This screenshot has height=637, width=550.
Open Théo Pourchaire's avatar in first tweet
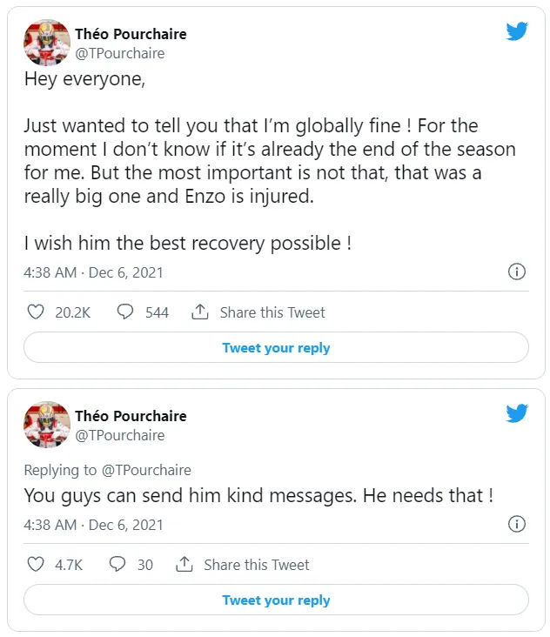click(47, 43)
